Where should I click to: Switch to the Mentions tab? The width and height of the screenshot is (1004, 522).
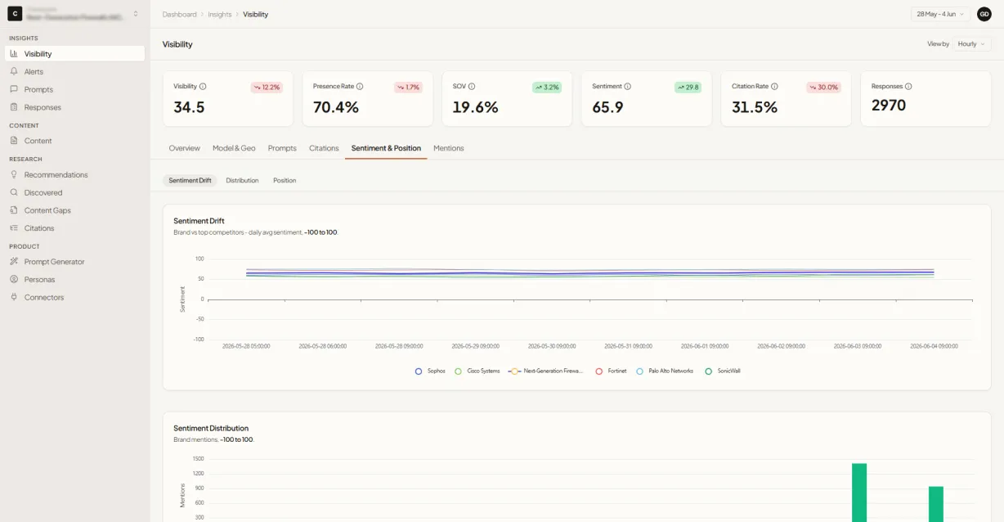[449, 148]
